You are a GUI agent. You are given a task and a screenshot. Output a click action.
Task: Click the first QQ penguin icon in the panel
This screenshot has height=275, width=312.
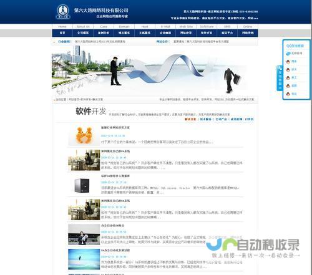(288, 62)
